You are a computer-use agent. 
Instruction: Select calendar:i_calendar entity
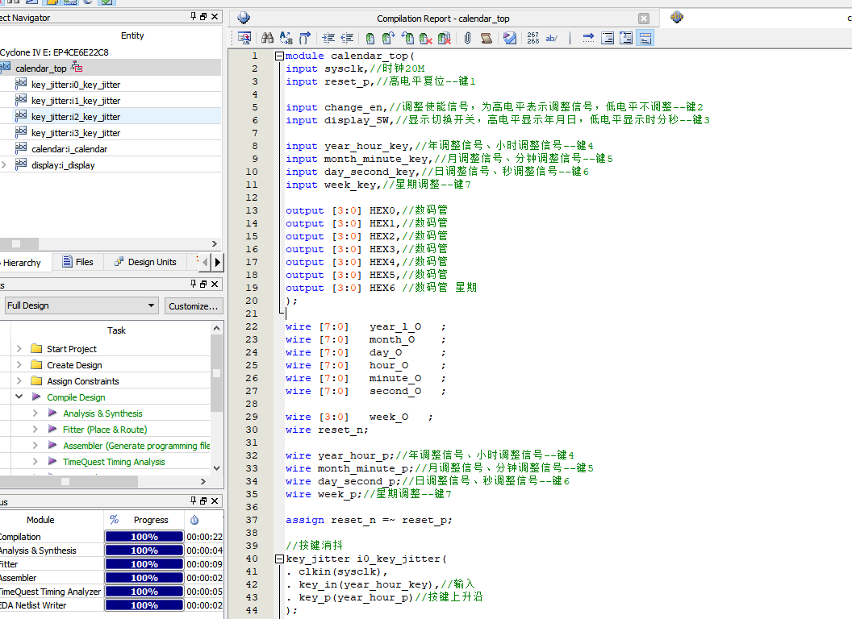(x=69, y=149)
